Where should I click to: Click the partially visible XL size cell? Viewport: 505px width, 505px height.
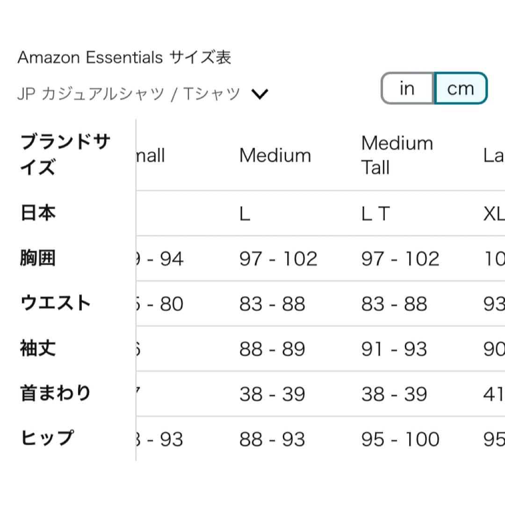(494, 214)
